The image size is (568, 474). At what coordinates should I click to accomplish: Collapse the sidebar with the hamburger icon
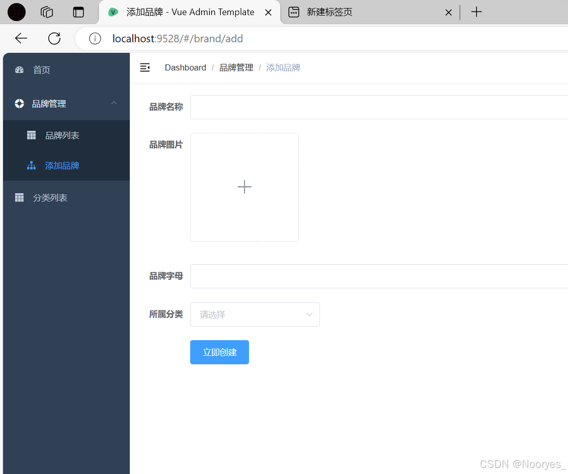(145, 67)
